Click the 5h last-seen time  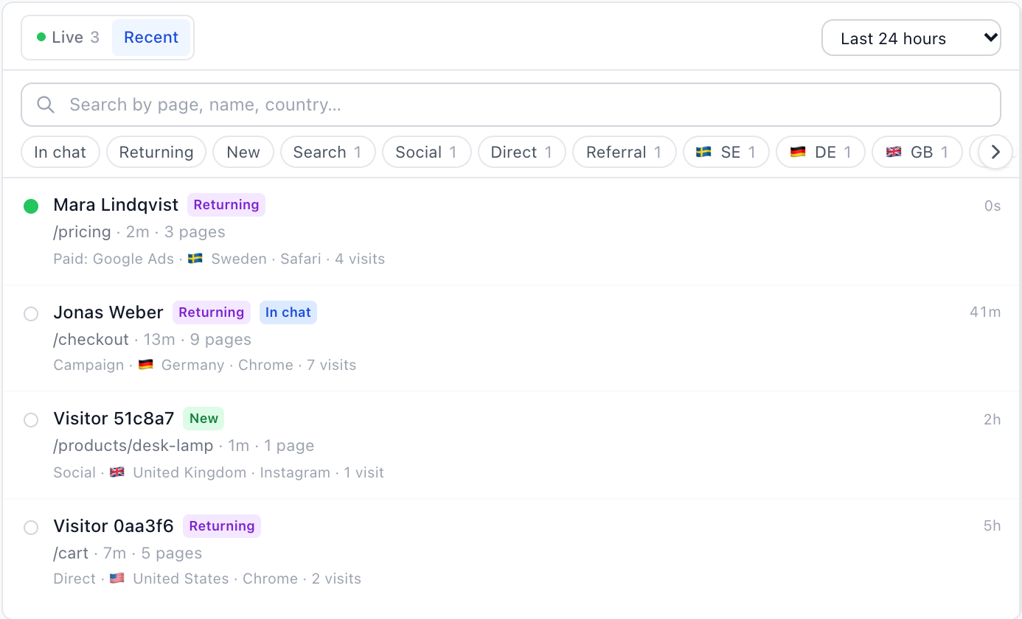(992, 526)
